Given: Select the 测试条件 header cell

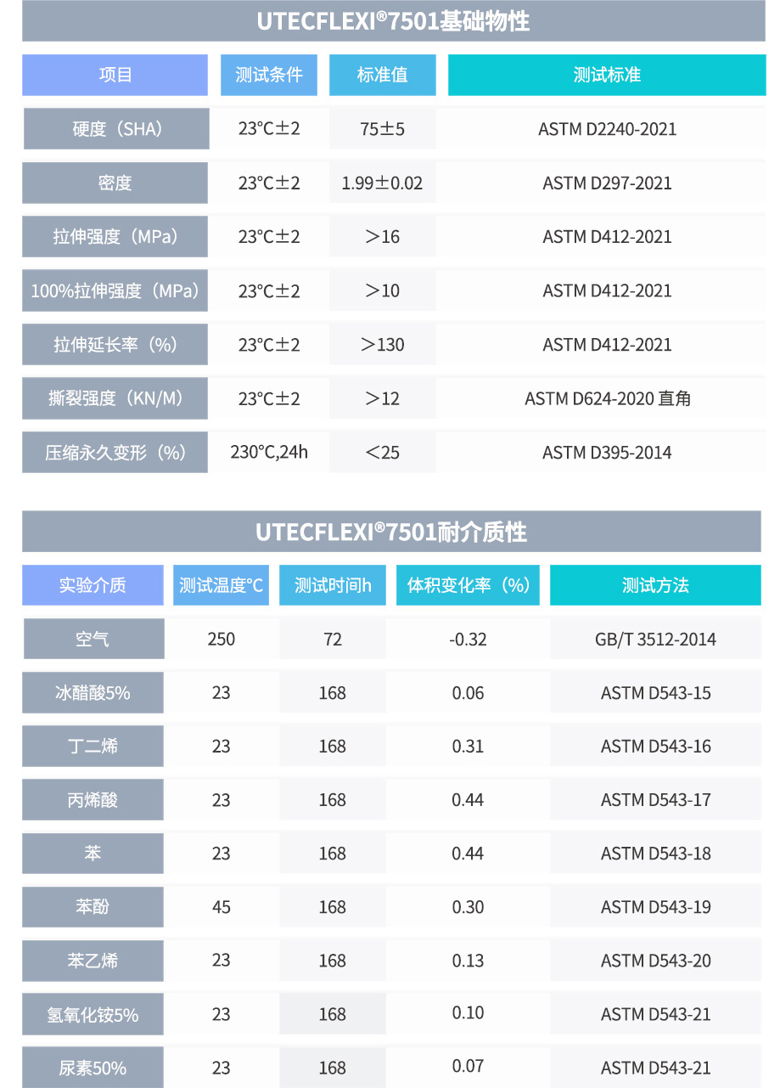Looking at the screenshot, I should 269,75.
